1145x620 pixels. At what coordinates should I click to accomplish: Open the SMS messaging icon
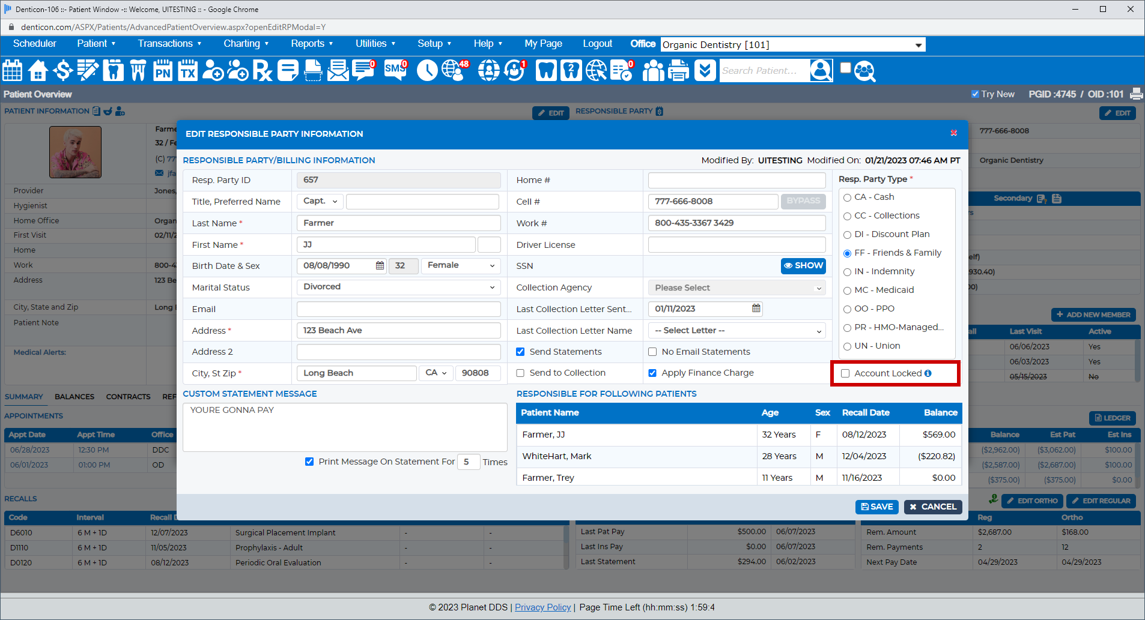pos(394,70)
